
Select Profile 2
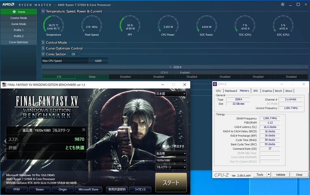(18, 36)
